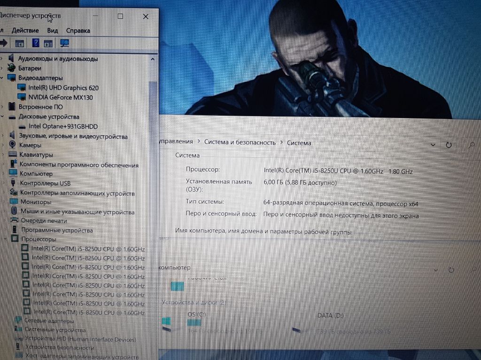
Task: Open the Действие menu
Action: click(25, 30)
